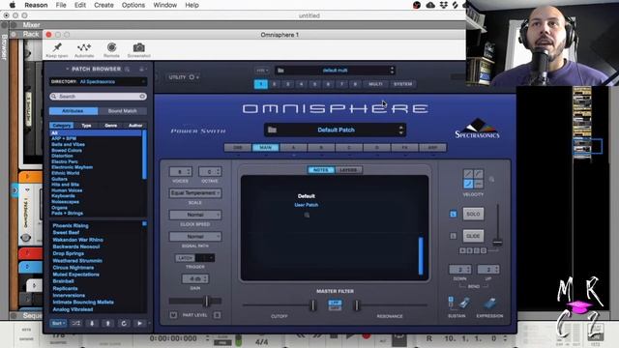
Task: Select the top-right velocity curve preset
Action: [x=478, y=174]
